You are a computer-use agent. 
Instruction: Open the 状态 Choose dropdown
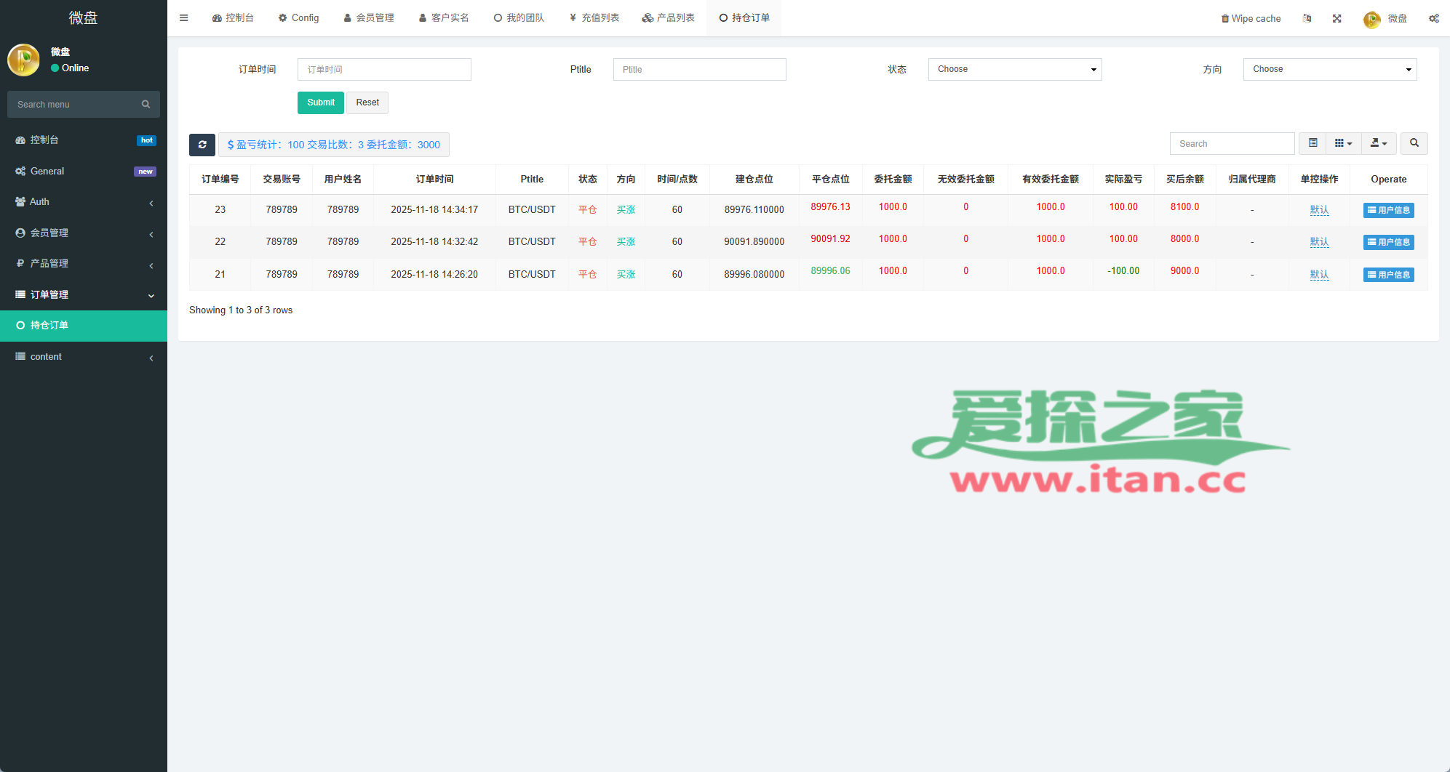(x=1014, y=69)
